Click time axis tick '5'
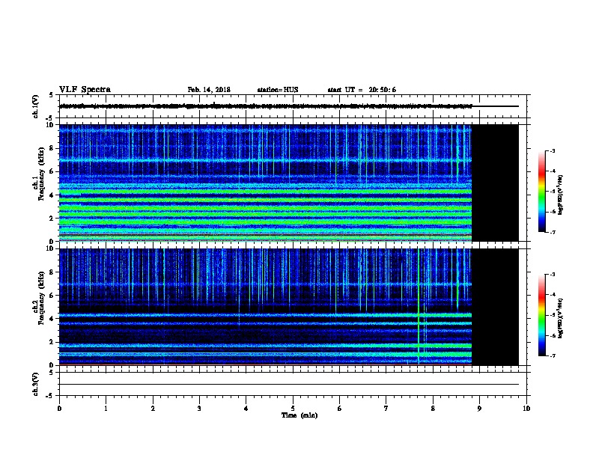This screenshot has width=593, height=458. (x=293, y=408)
